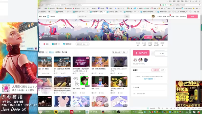Switch to the 投稿 profile tab
This screenshot has width=202, height=114.
pos(56,44)
